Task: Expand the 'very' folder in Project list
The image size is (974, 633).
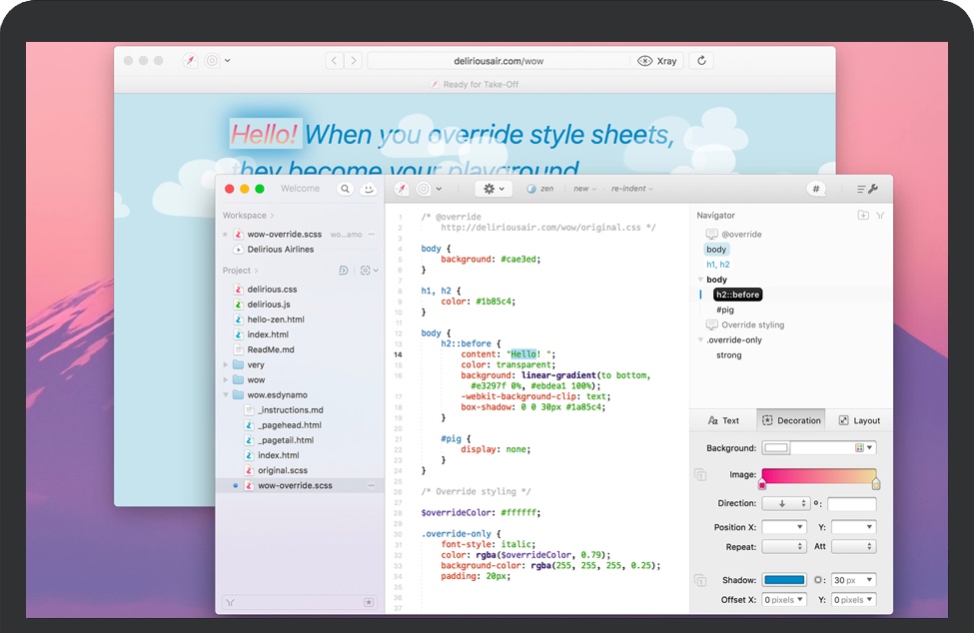Action: pyautogui.click(x=226, y=365)
